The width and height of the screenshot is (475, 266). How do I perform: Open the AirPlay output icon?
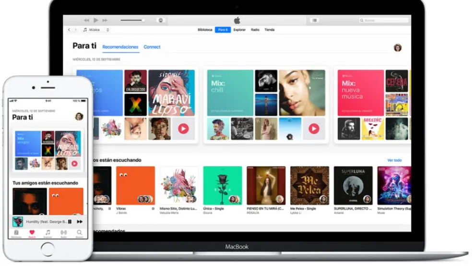click(161, 20)
